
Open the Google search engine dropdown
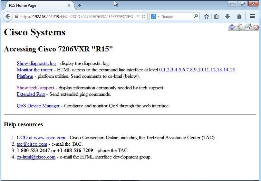155,16
